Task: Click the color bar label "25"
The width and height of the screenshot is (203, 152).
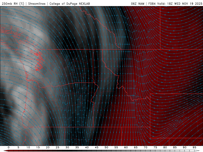Action: pyautogui.click(x=58, y=147)
